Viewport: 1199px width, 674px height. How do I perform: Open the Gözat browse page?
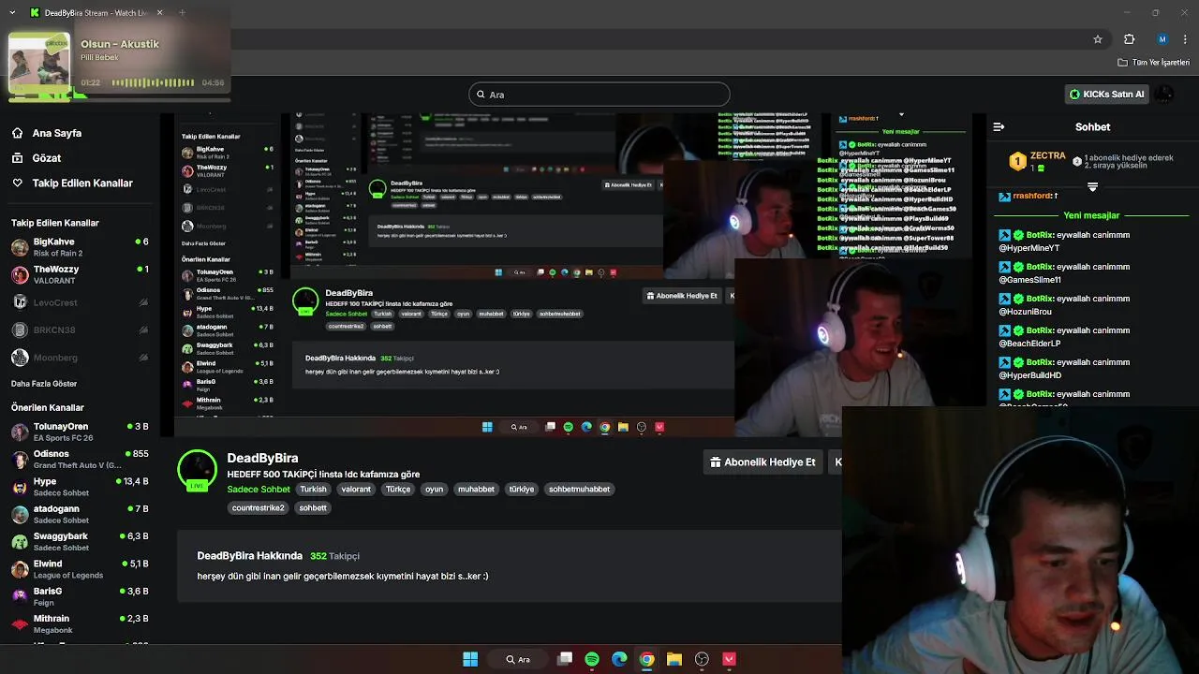coord(37,158)
